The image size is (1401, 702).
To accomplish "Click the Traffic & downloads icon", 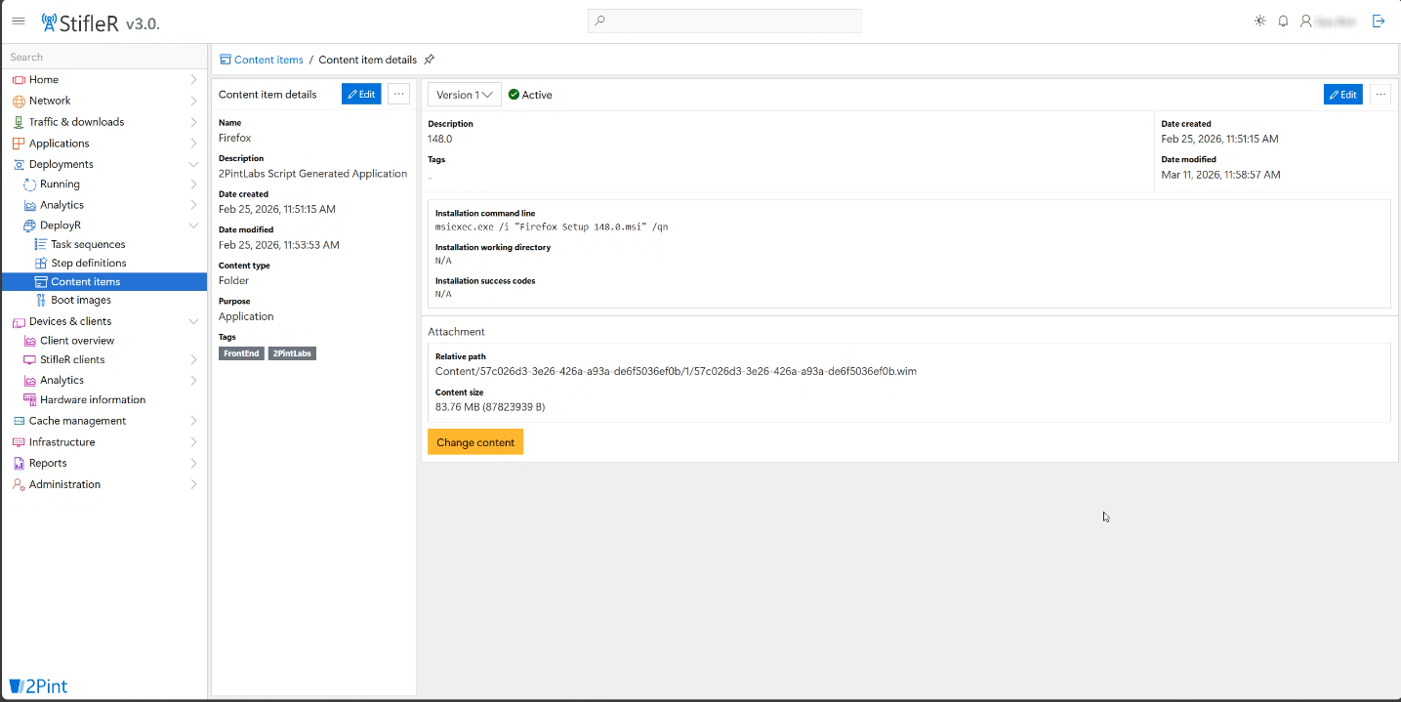I will pos(19,122).
